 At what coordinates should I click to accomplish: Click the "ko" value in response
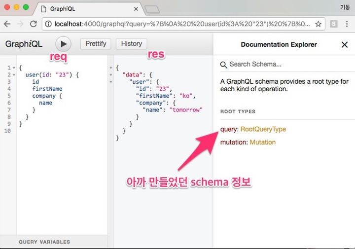(186, 96)
